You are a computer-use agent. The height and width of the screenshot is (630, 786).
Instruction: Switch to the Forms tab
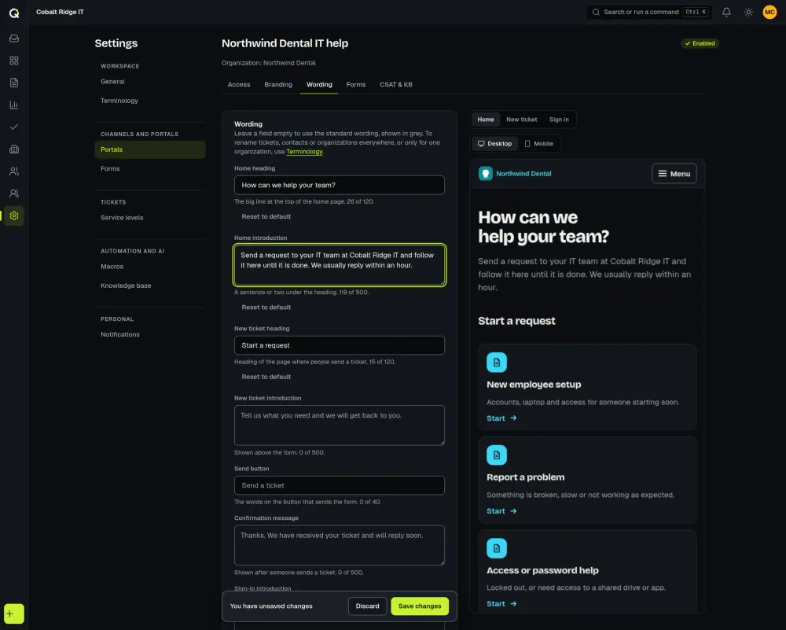(x=356, y=84)
